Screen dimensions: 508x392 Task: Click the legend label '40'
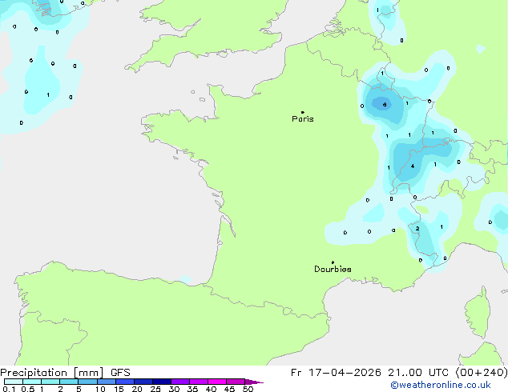click(211, 389)
